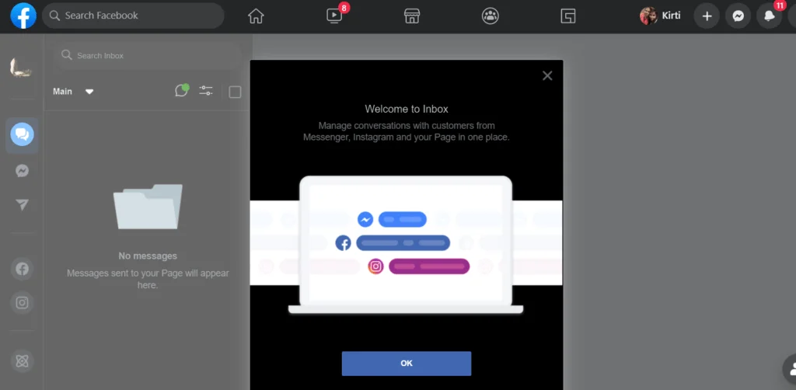Screen dimensions: 796x390
Task: Open the Marketplace storefront icon
Action: (412, 16)
